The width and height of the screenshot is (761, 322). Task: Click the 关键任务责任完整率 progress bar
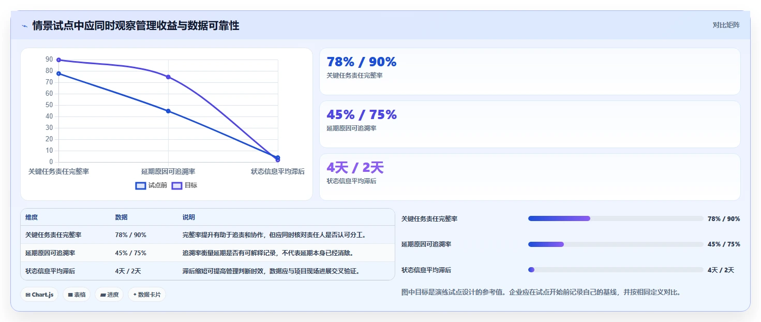(616, 218)
